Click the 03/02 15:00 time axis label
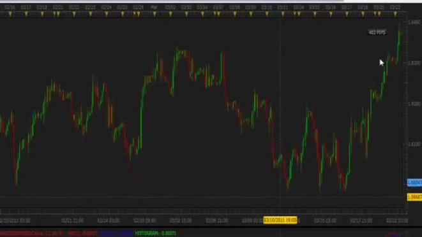The image size is (422, 237). coord(181,220)
